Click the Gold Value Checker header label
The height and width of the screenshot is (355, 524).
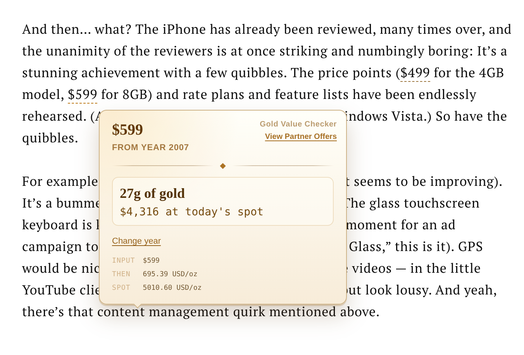(298, 124)
